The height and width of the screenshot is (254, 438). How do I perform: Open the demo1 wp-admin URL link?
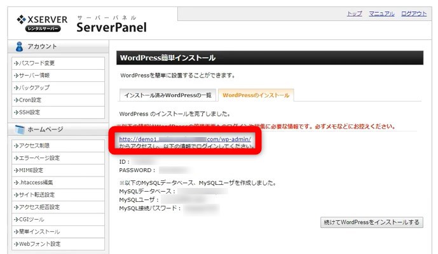pyautogui.click(x=185, y=139)
